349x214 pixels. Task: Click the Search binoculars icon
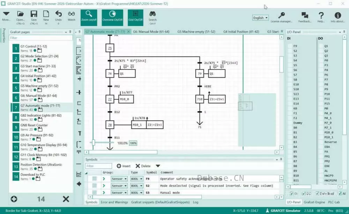[x=153, y=17]
